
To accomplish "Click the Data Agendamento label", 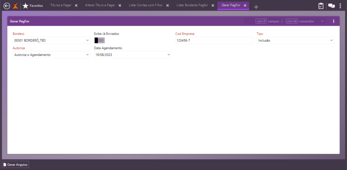I will click(x=108, y=48).
